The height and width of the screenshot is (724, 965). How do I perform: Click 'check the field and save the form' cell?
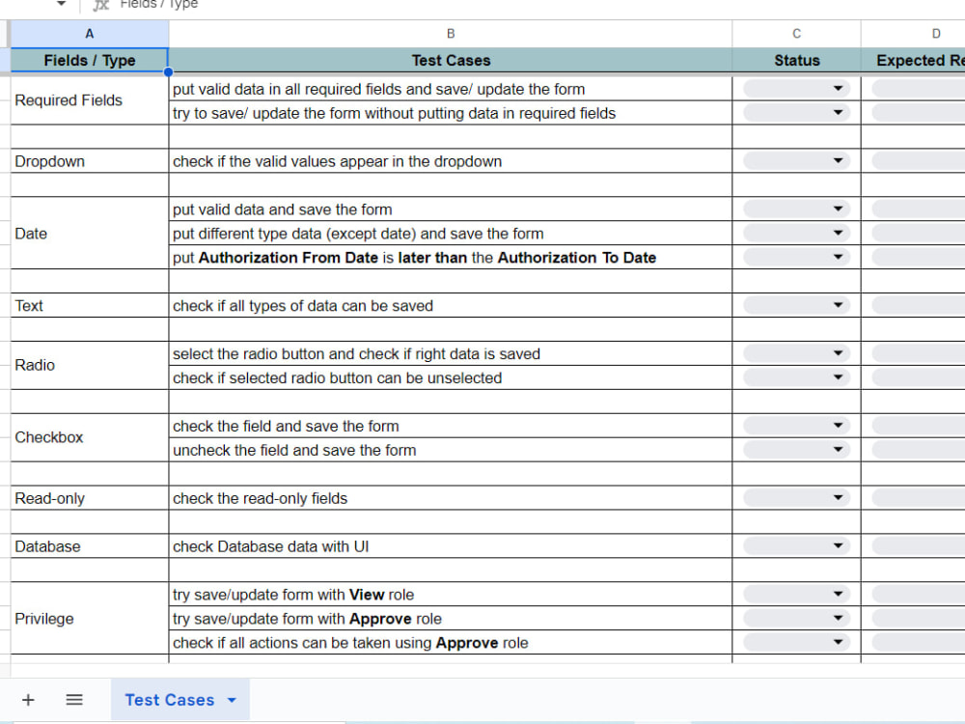pyautogui.click(x=451, y=426)
